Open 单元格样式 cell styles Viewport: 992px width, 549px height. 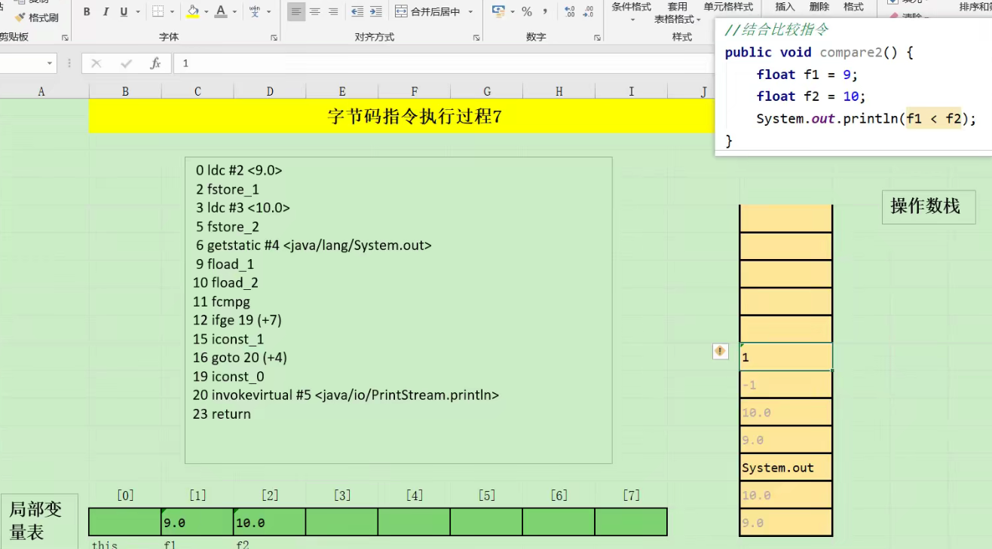coord(728,8)
